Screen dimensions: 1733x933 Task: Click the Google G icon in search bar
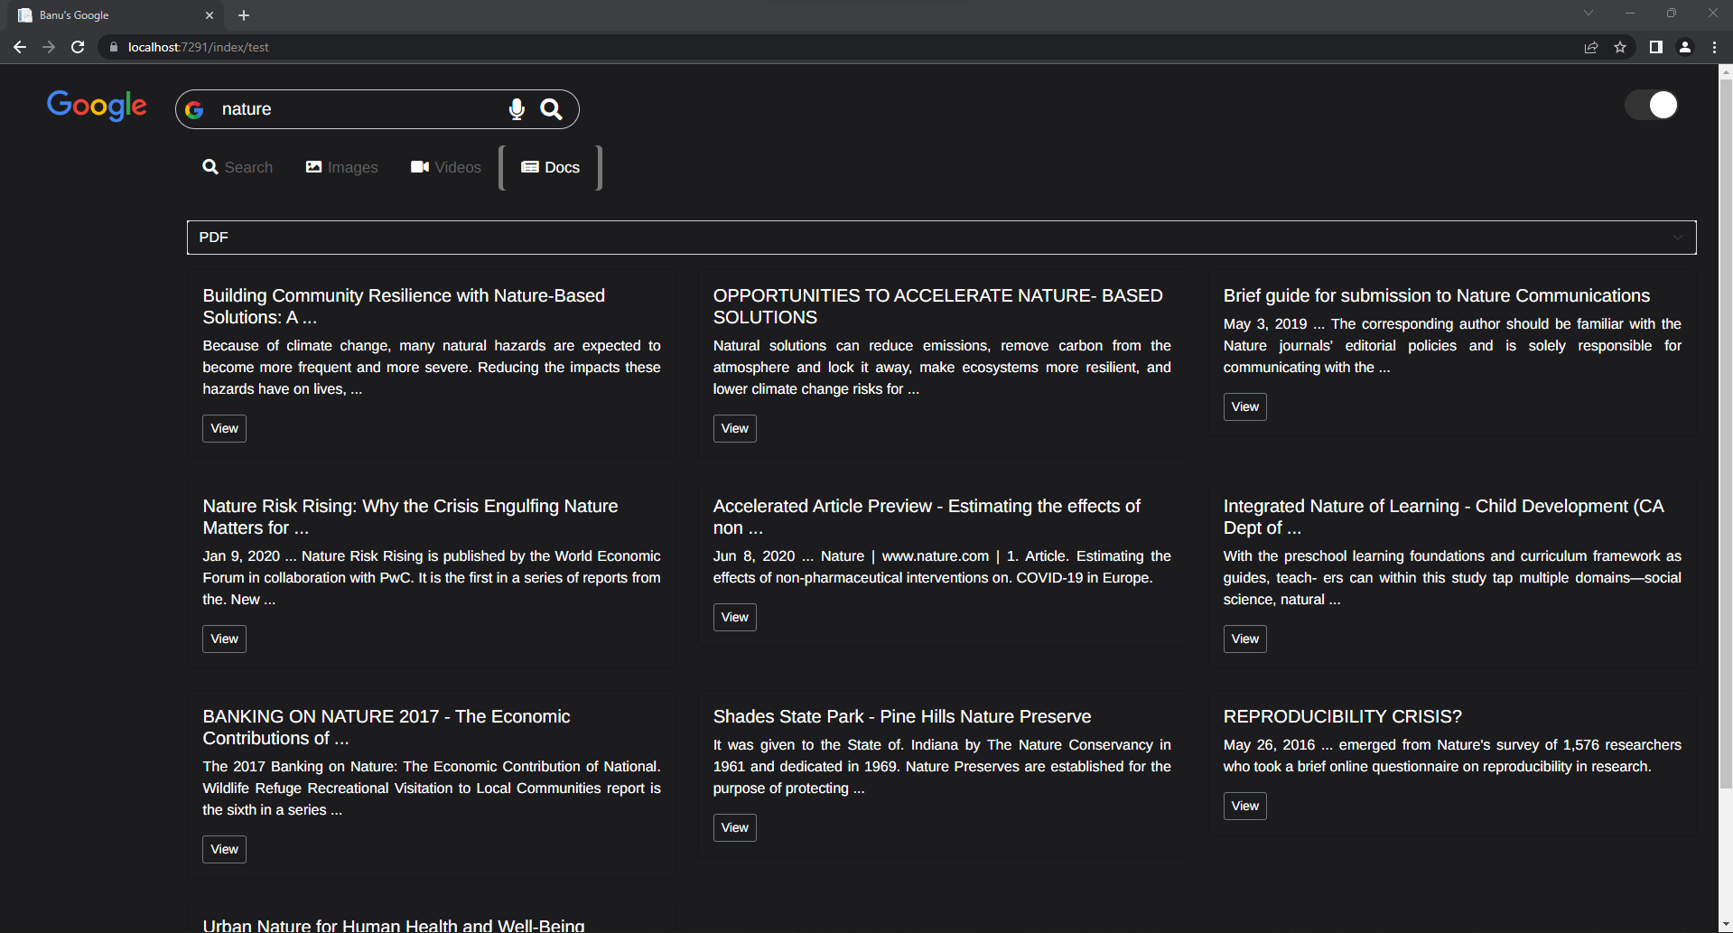pyautogui.click(x=194, y=109)
